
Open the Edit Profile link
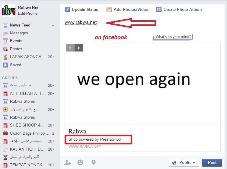coord(28,13)
